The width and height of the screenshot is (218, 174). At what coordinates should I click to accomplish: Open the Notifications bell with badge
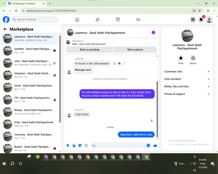(201, 20)
